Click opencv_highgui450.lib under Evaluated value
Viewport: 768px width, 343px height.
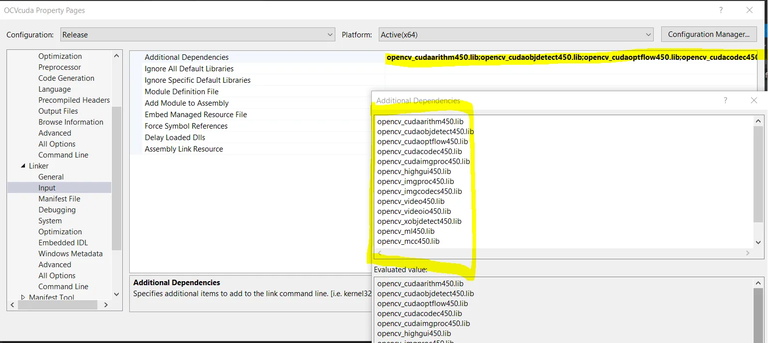414,333
